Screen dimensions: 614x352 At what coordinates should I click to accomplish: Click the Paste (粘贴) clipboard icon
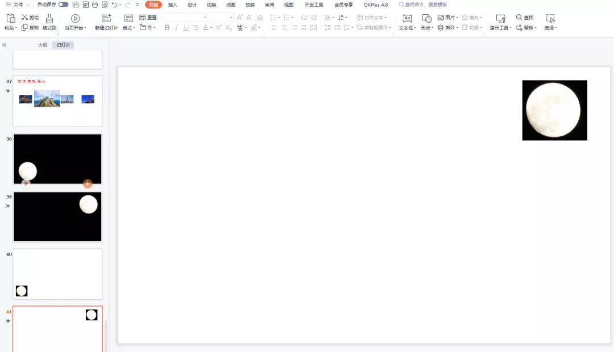[11, 18]
